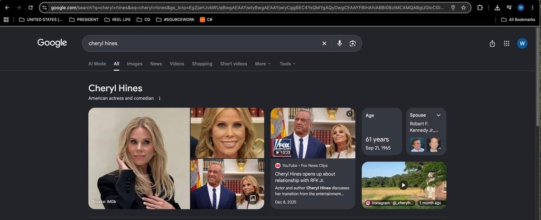Play the Fox News 10:23 video
This screenshot has height=220, width=541.
313,133
